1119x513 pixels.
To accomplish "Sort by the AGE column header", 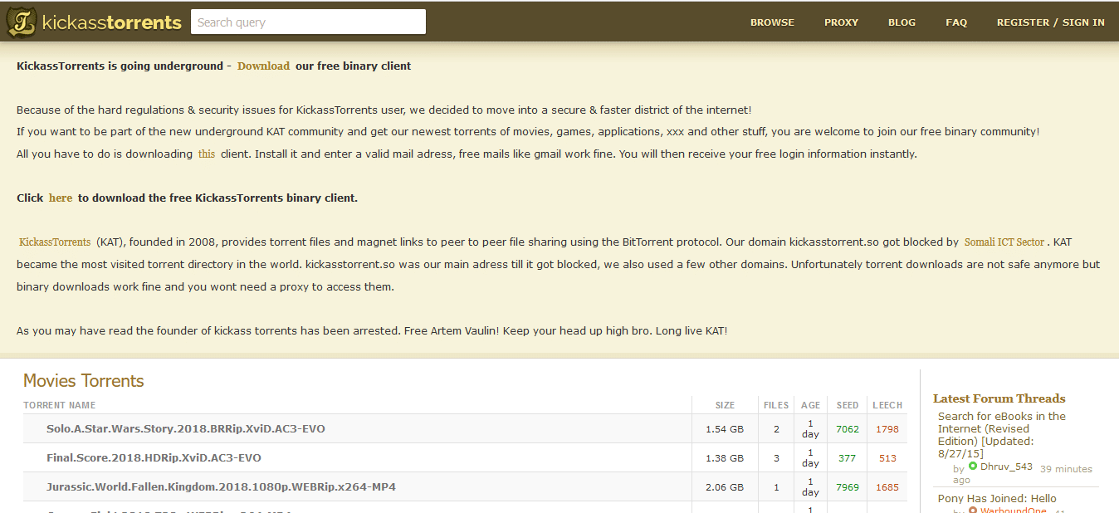I will pyautogui.click(x=811, y=405).
